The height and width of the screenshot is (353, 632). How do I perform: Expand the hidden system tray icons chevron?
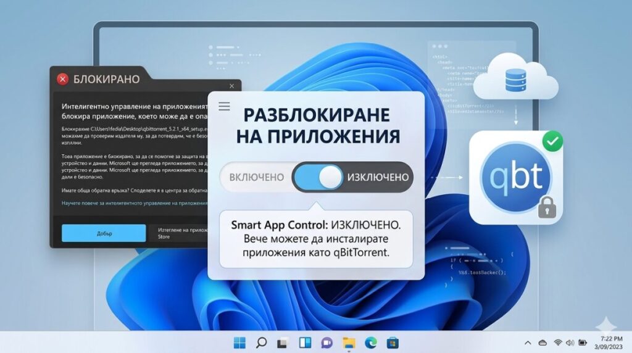[528, 343]
